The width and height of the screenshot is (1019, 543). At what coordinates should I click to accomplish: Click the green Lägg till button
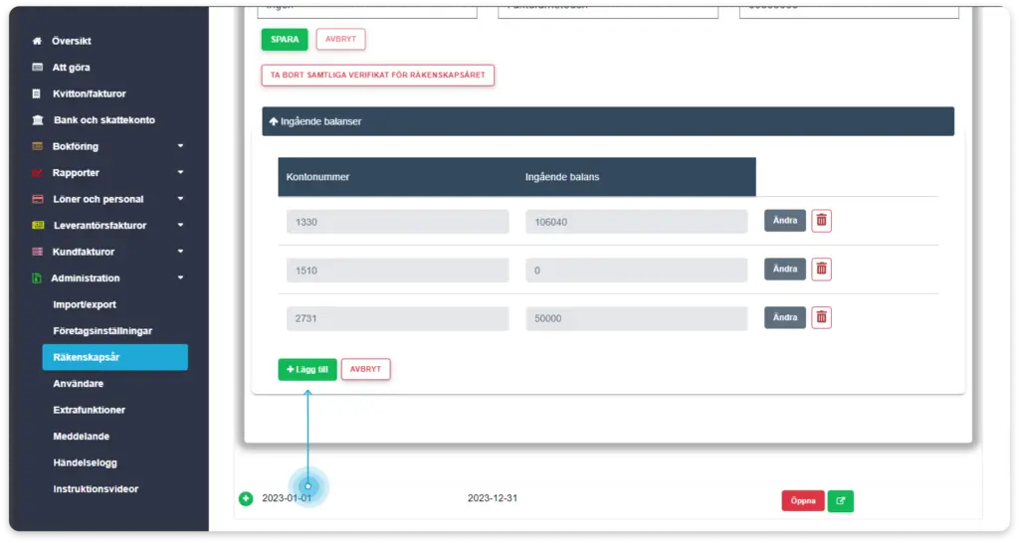[307, 370]
